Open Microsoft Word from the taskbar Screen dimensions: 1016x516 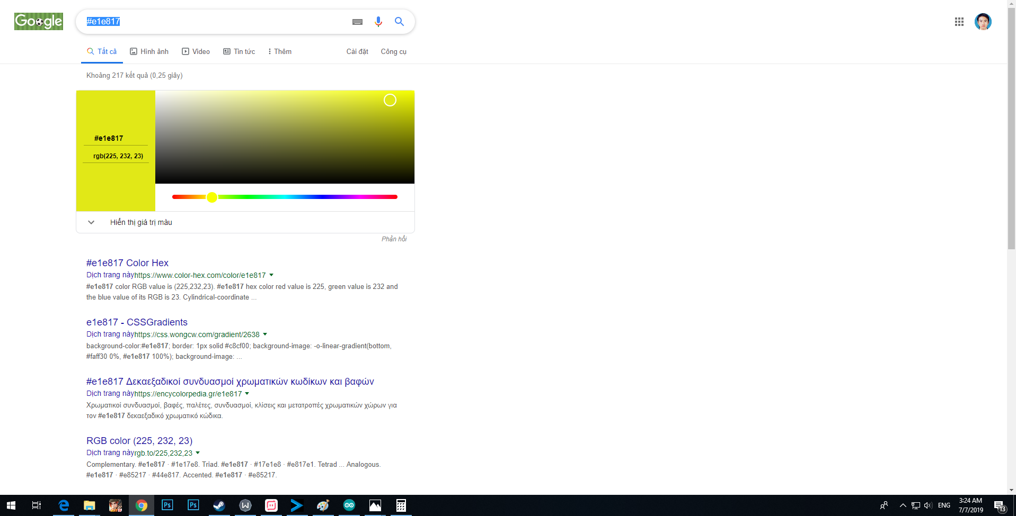245,505
